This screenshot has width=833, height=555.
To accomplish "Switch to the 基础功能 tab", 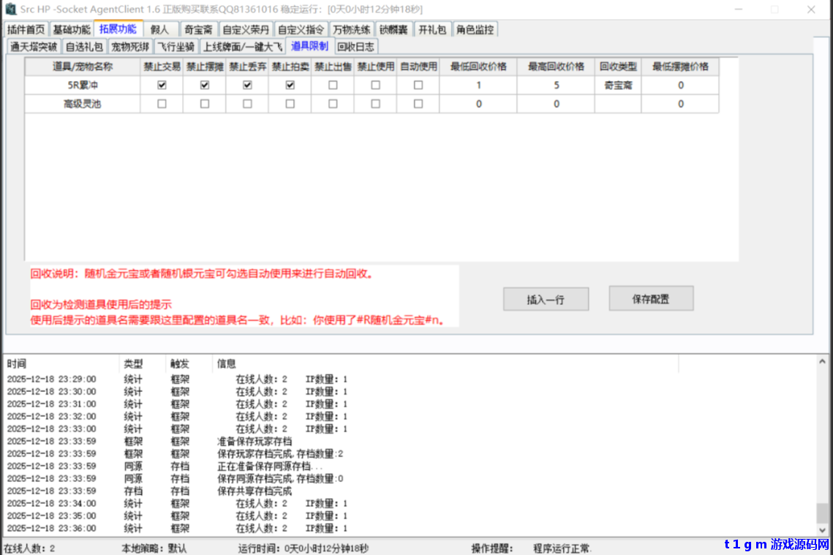I will tap(71, 29).
